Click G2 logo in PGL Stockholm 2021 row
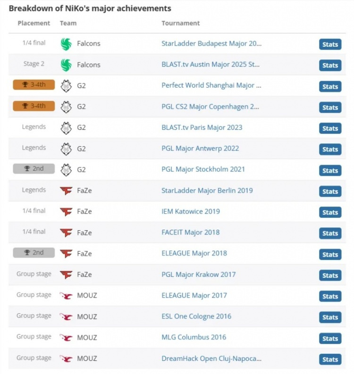The width and height of the screenshot is (354, 374). pos(66,170)
